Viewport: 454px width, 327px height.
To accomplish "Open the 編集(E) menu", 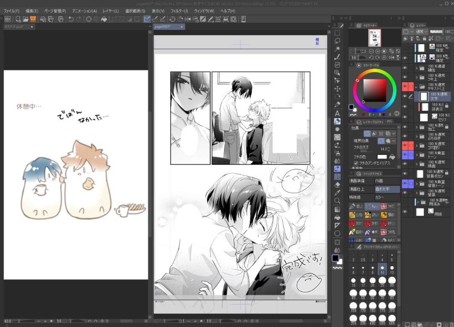I will pos(32,11).
